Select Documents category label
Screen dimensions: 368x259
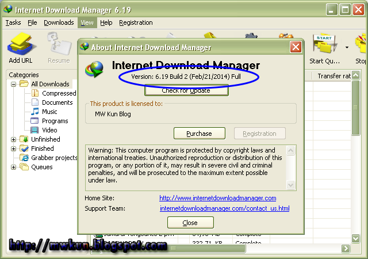pyautogui.click(x=57, y=102)
